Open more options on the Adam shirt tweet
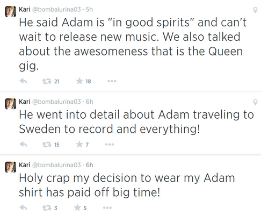The width and height of the screenshot is (261, 215). coord(107,208)
